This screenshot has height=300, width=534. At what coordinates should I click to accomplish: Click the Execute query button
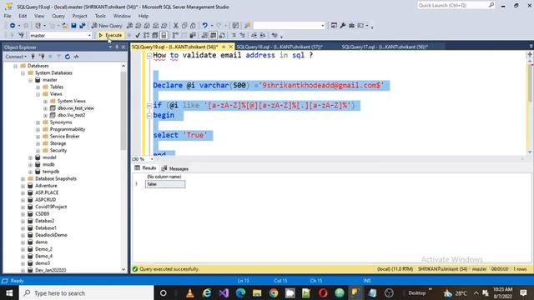pos(110,35)
